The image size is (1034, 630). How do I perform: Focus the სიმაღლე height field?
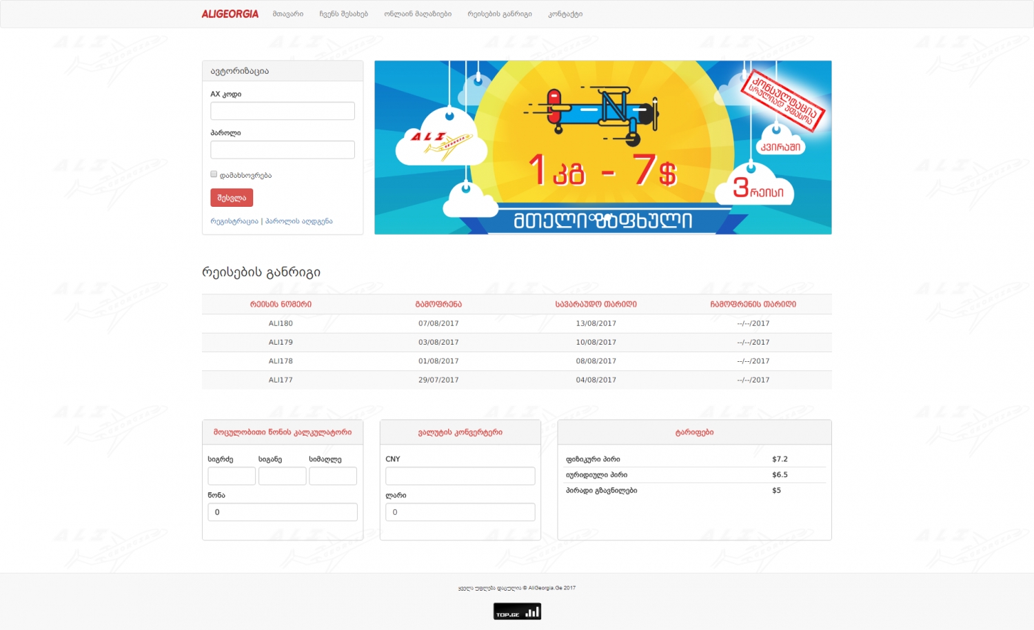click(x=333, y=476)
